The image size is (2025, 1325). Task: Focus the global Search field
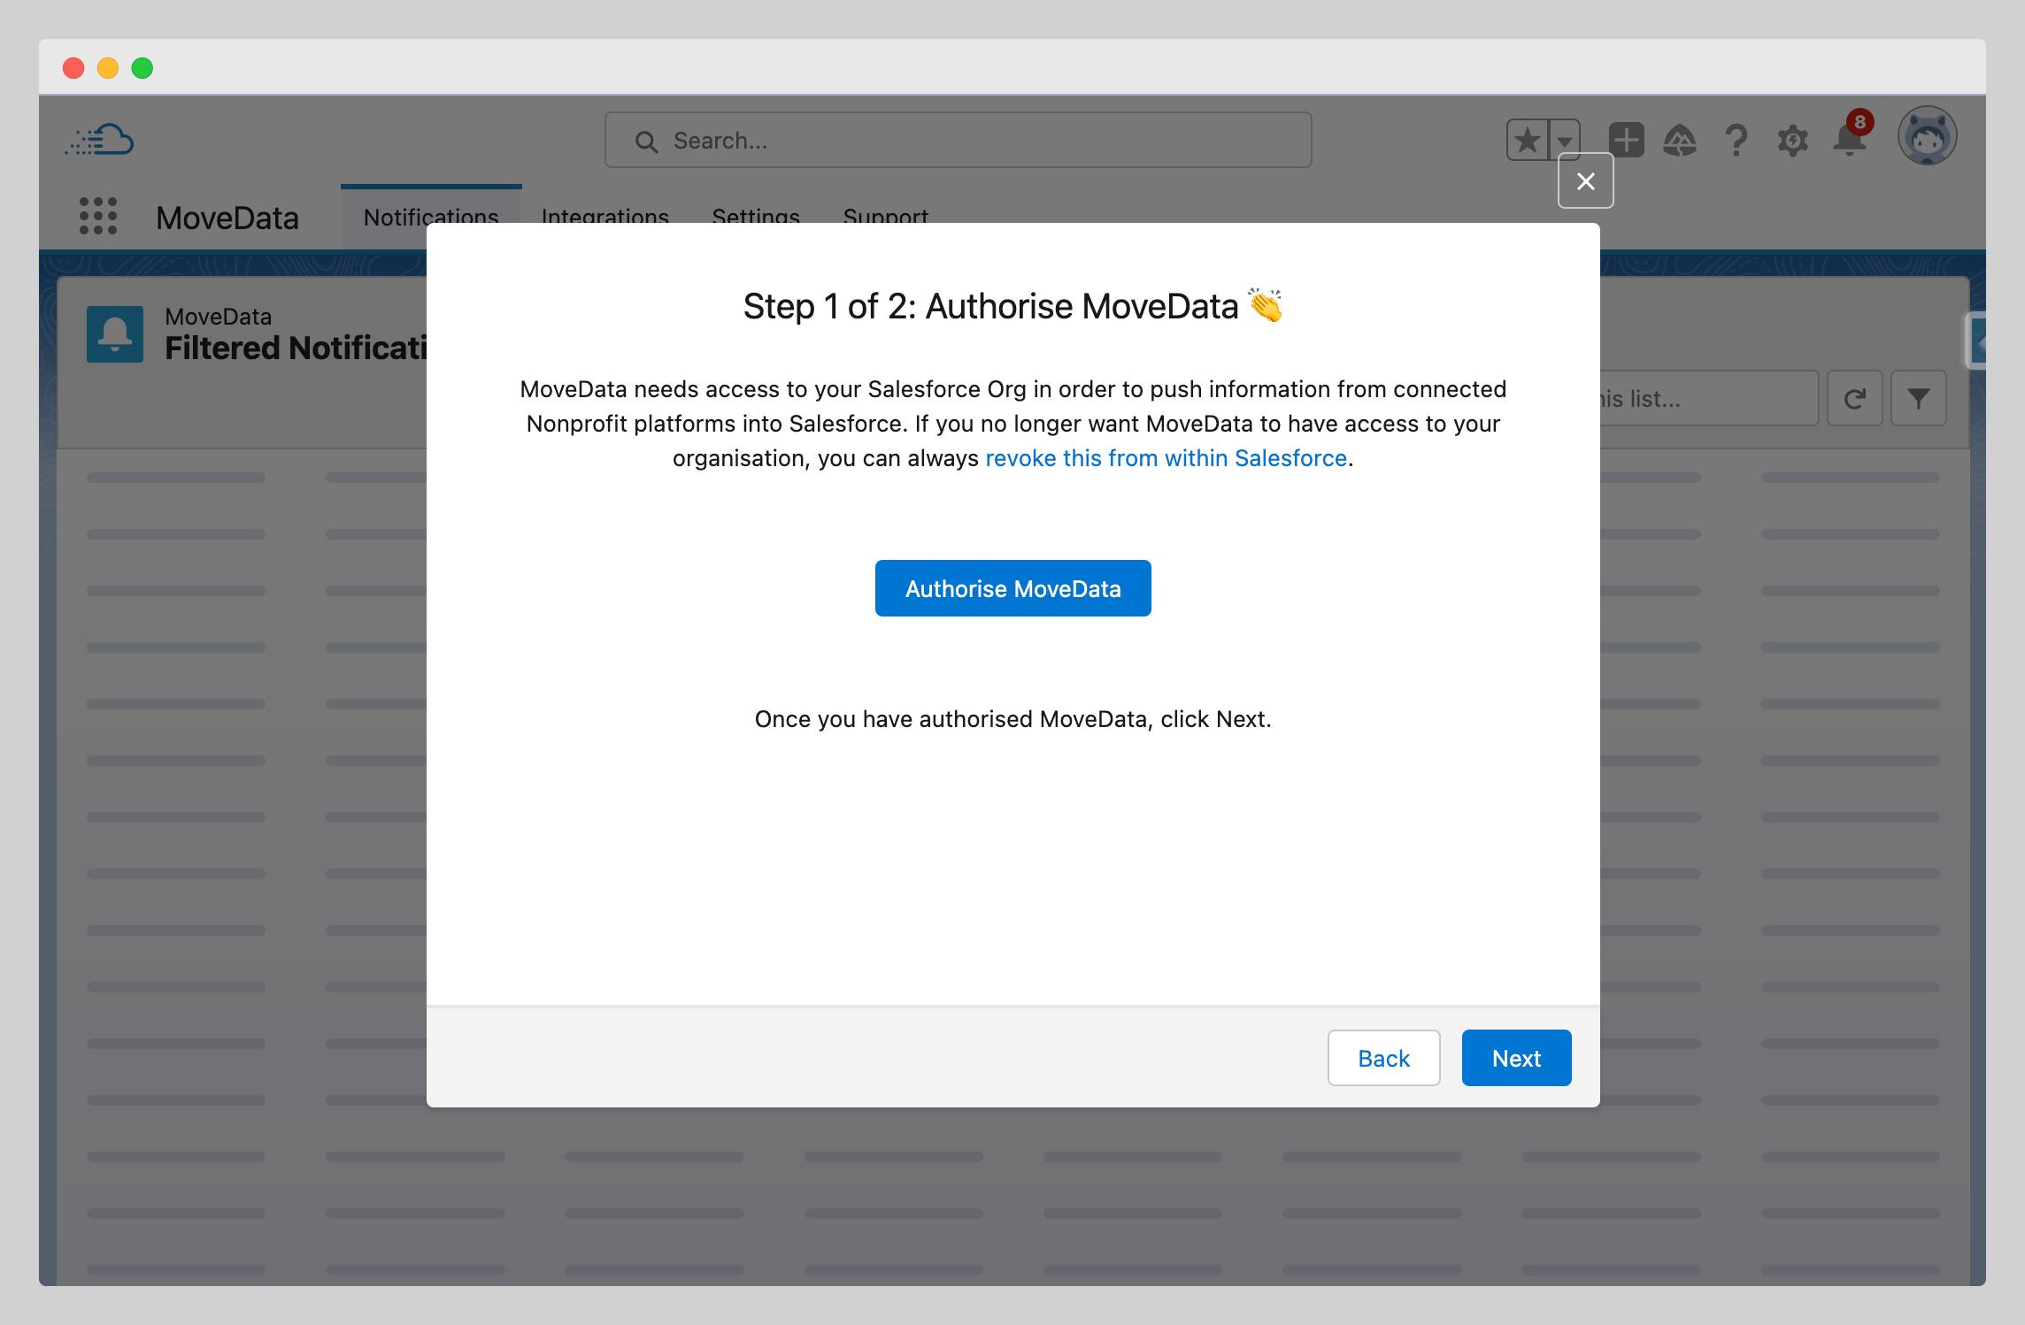click(958, 140)
